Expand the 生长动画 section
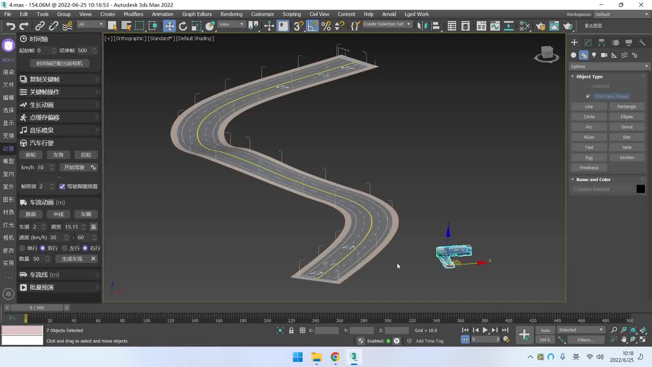This screenshot has width=652, height=367. coord(59,104)
